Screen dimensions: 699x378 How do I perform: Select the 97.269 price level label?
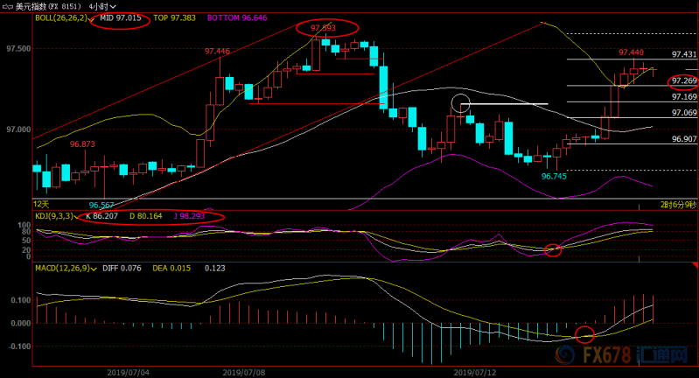[684, 81]
